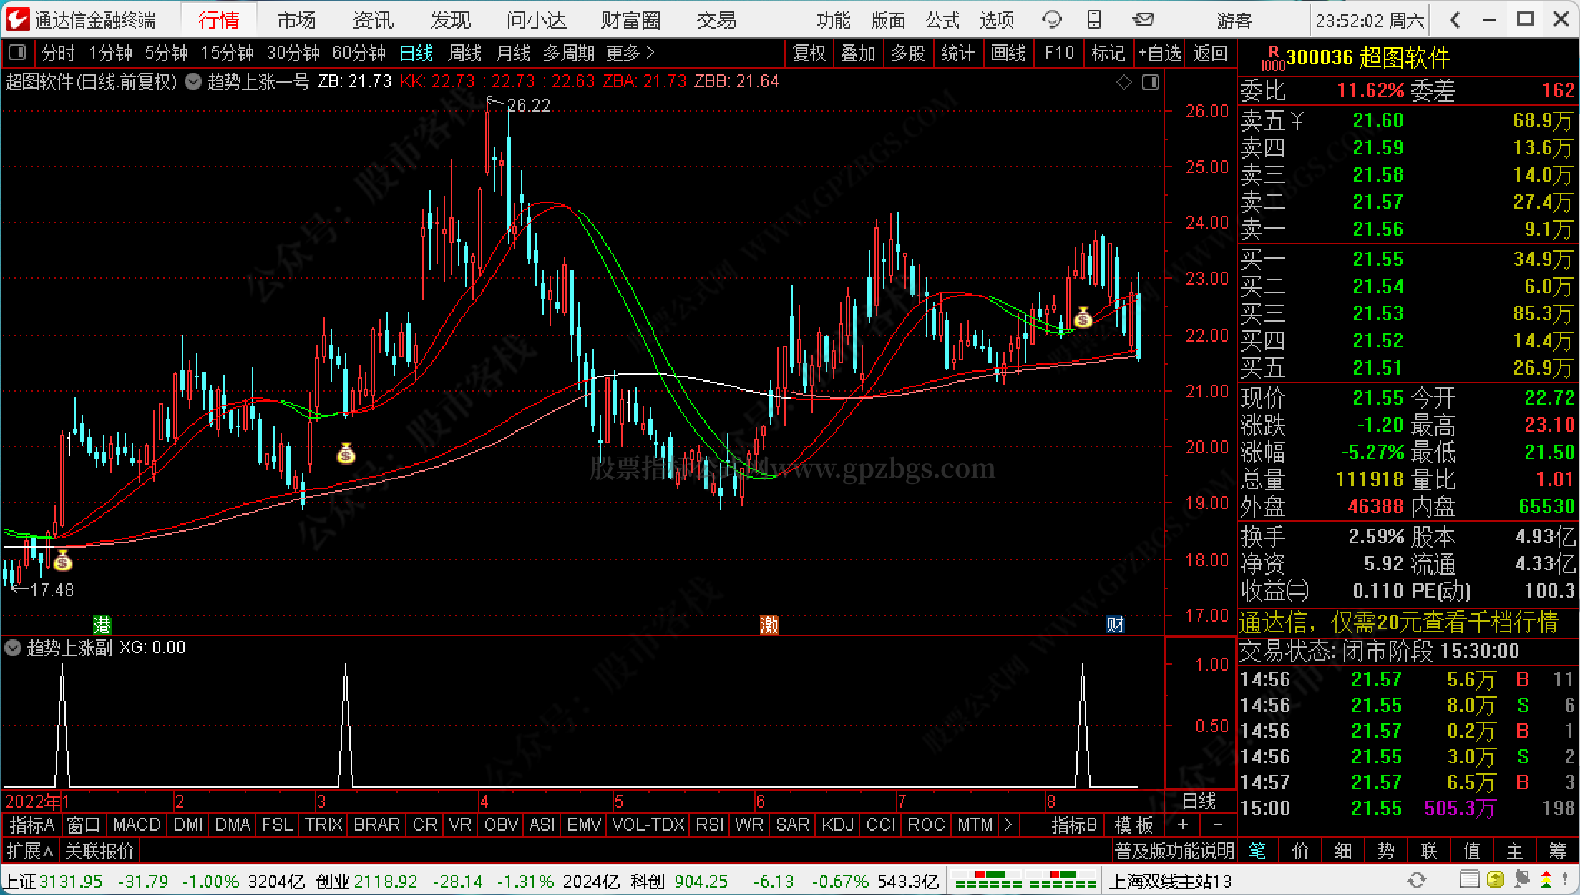This screenshot has width=1580, height=895.
Task: Click the money bag signal near January
Action: coord(63,560)
